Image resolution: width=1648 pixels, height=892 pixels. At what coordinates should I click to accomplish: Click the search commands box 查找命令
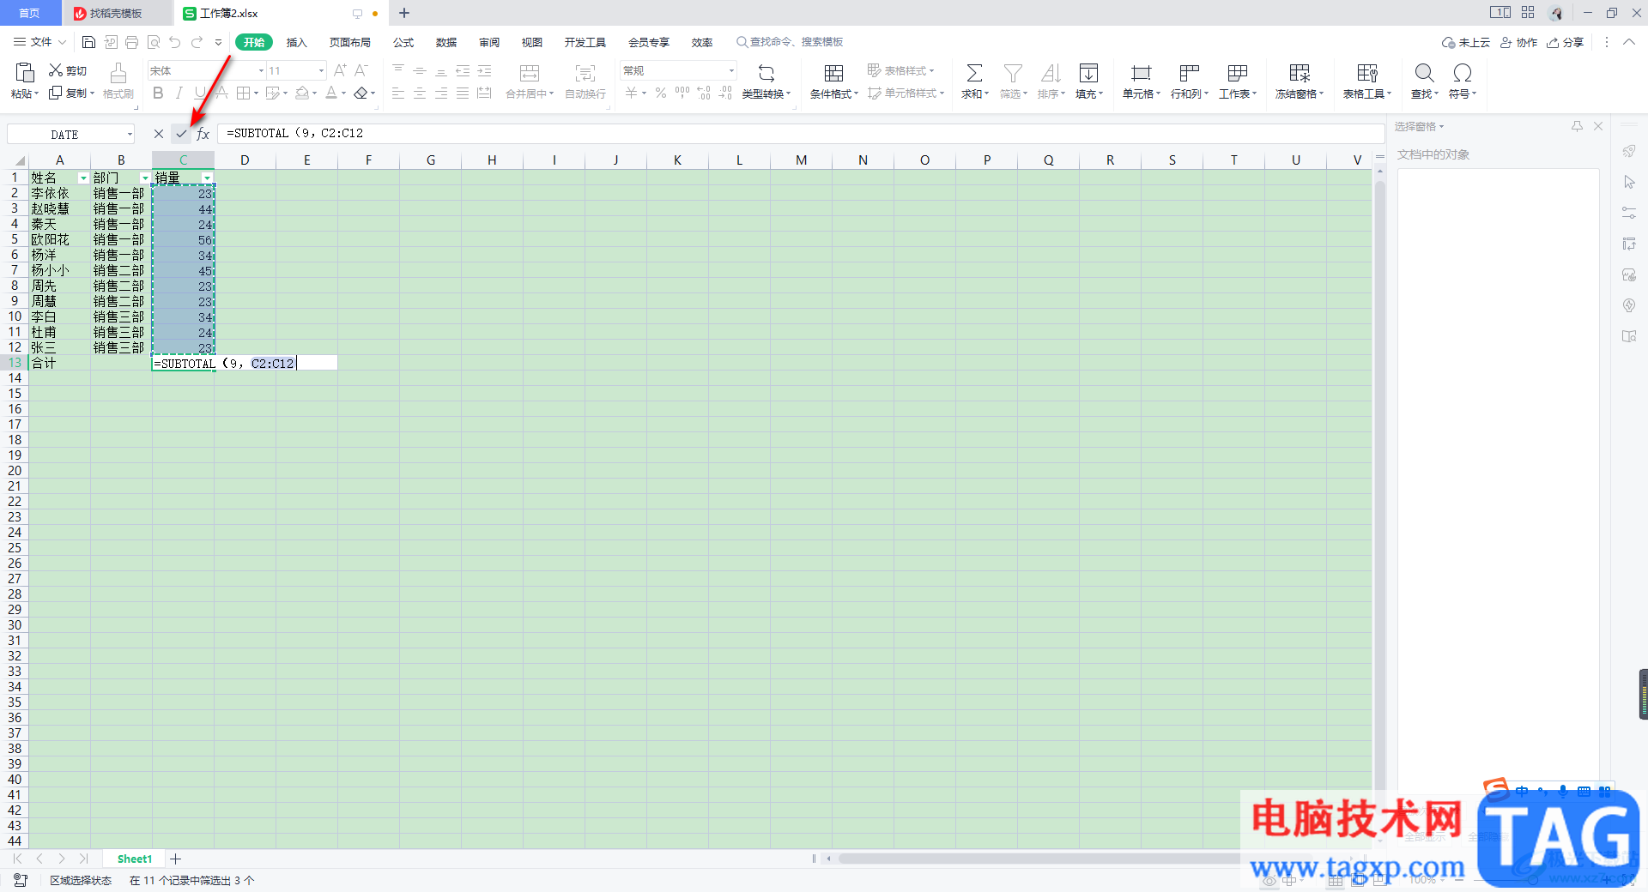click(x=789, y=42)
